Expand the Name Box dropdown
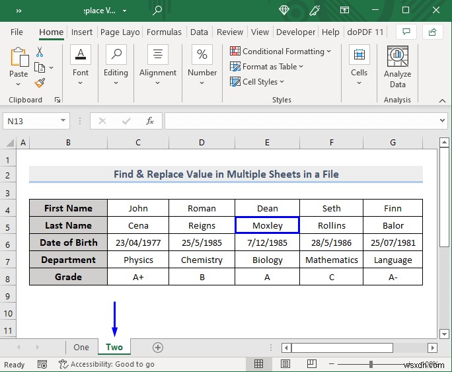 coord(63,121)
